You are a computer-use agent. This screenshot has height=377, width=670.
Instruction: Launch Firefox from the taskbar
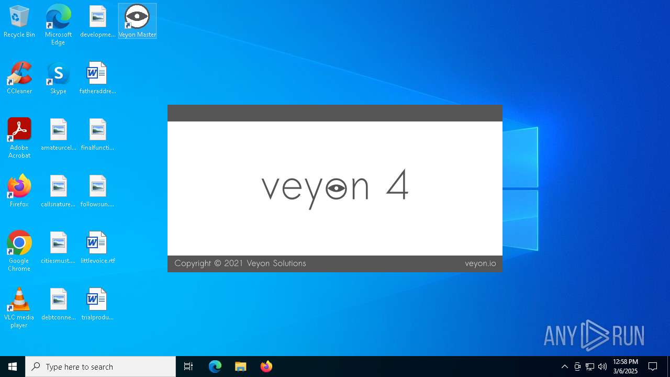(266, 367)
